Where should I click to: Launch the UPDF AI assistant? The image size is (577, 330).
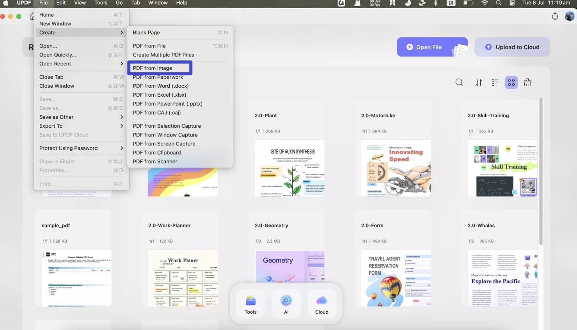coord(286,304)
